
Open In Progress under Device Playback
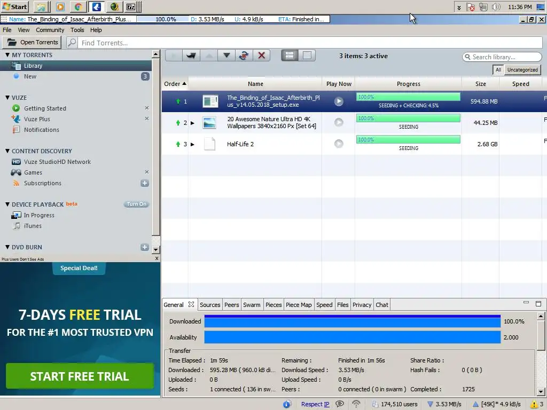point(39,215)
